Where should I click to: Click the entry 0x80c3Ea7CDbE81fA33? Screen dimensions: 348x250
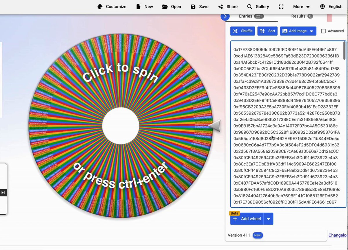click(285, 164)
